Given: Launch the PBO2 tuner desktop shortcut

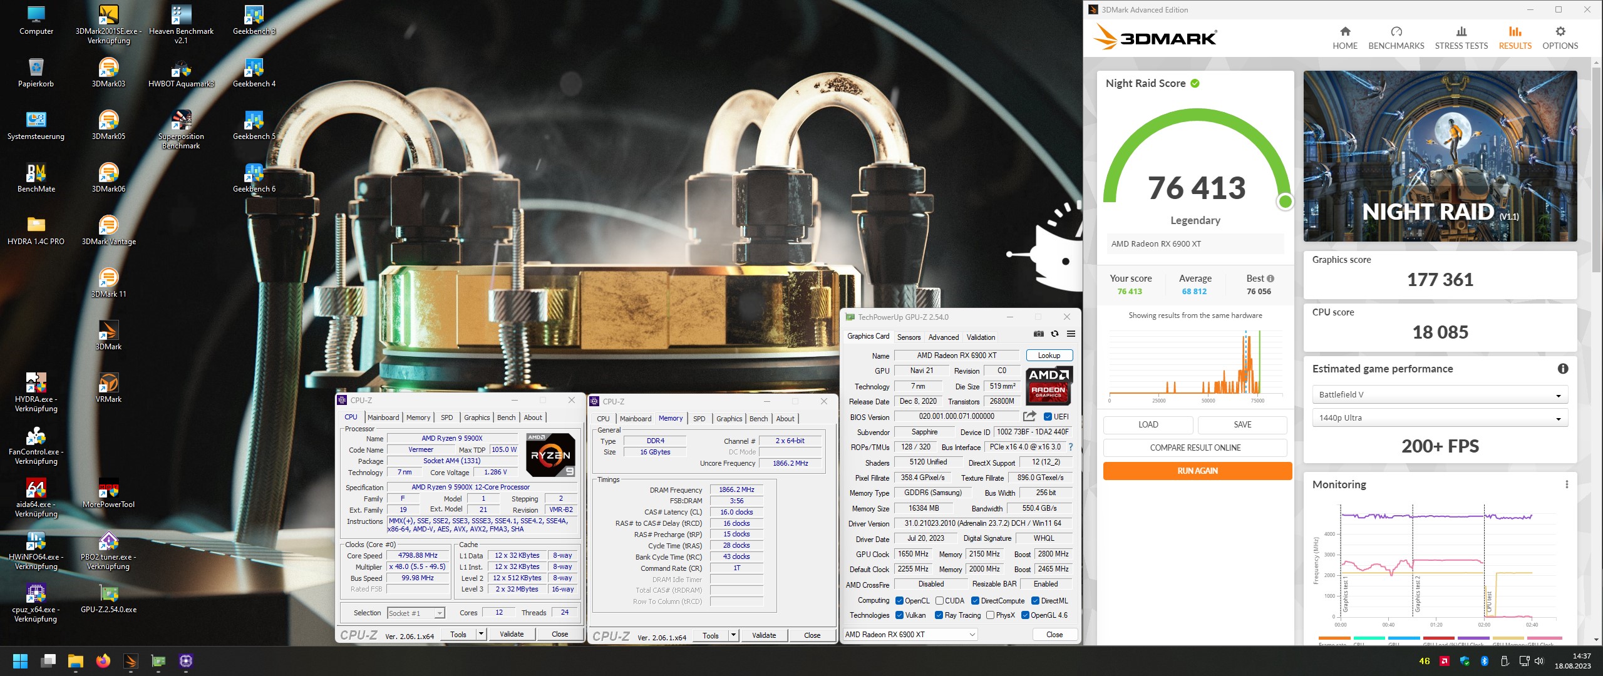Looking at the screenshot, I should pos(108,550).
